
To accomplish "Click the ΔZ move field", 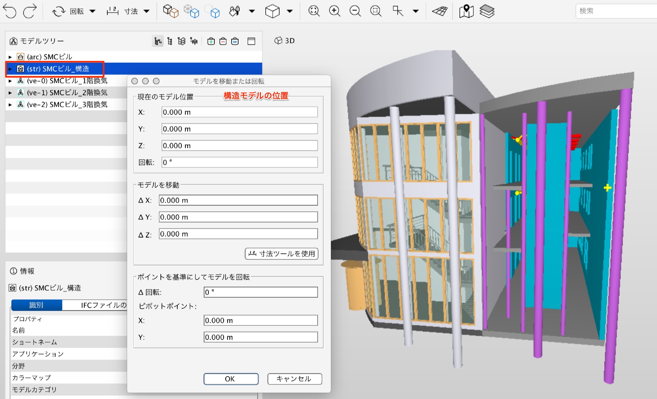I will 238,234.
